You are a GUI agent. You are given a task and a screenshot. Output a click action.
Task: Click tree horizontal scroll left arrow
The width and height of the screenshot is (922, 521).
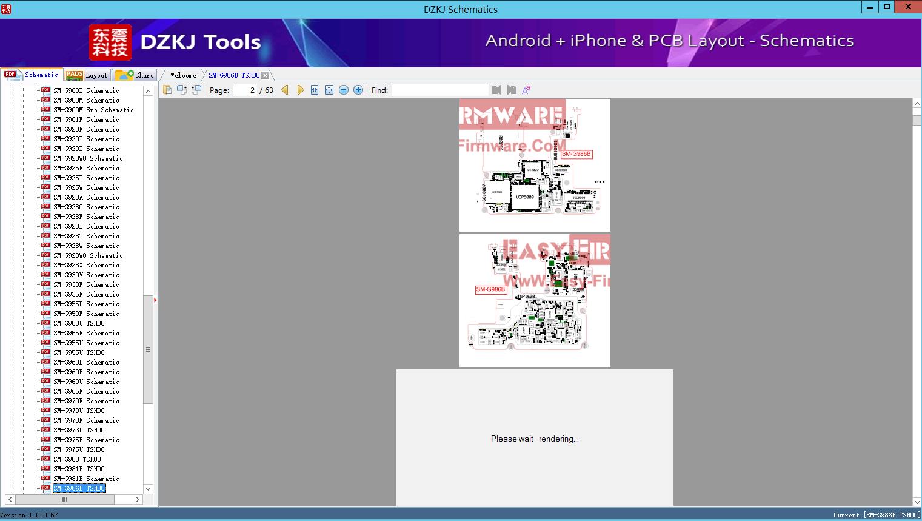click(9, 500)
